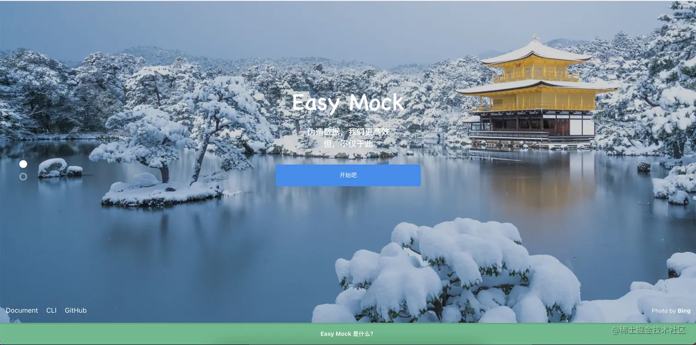Viewport: 696px width, 345px height.
Task: Click the blue 开始吧 start button
Action: tap(348, 175)
